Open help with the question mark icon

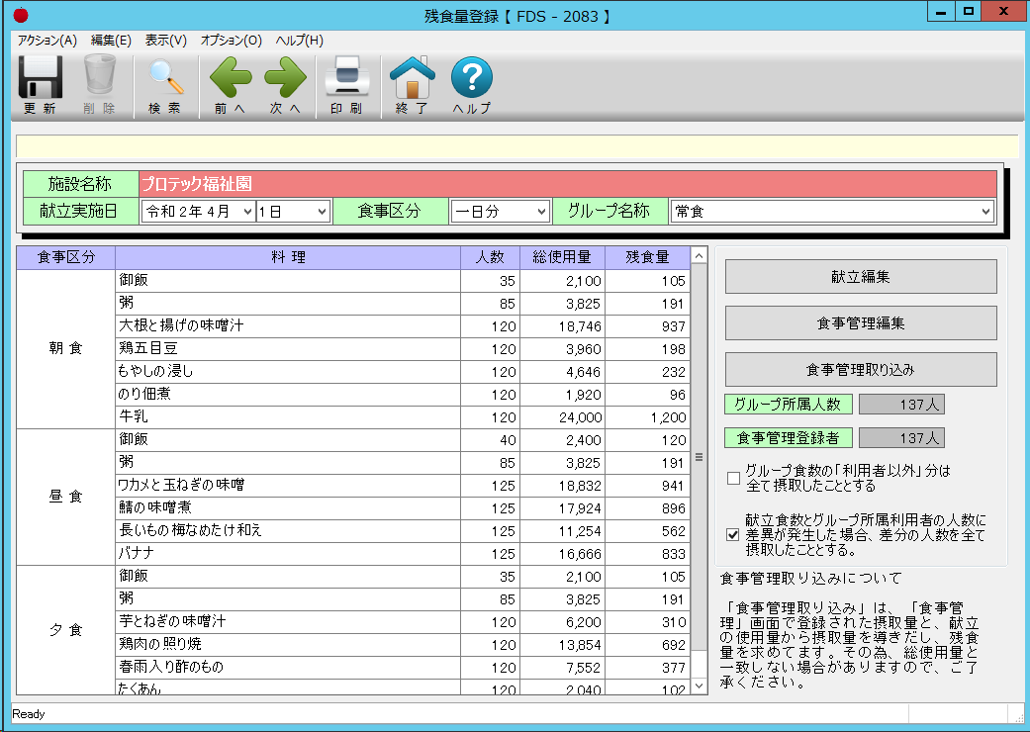coord(472,79)
